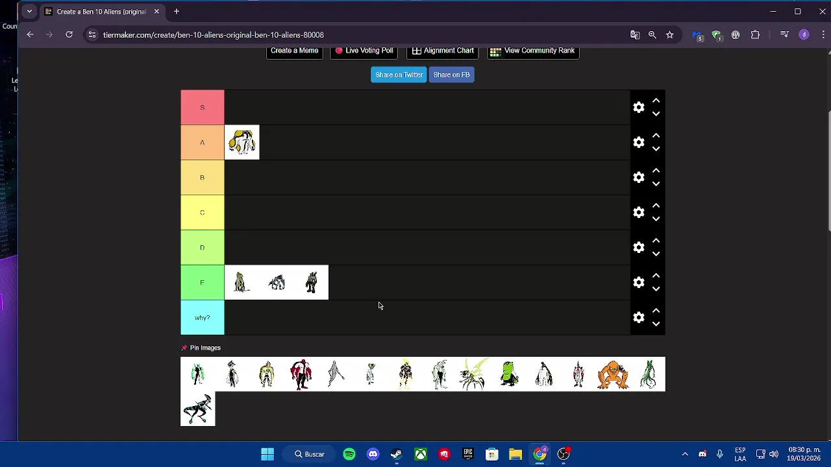831x467 pixels.
Task: Open Discord from the taskbar
Action: coord(373,454)
